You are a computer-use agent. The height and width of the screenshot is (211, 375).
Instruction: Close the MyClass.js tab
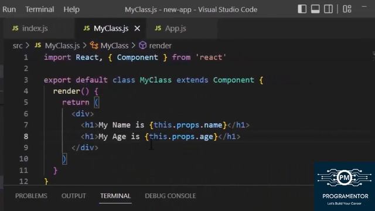click(x=137, y=29)
